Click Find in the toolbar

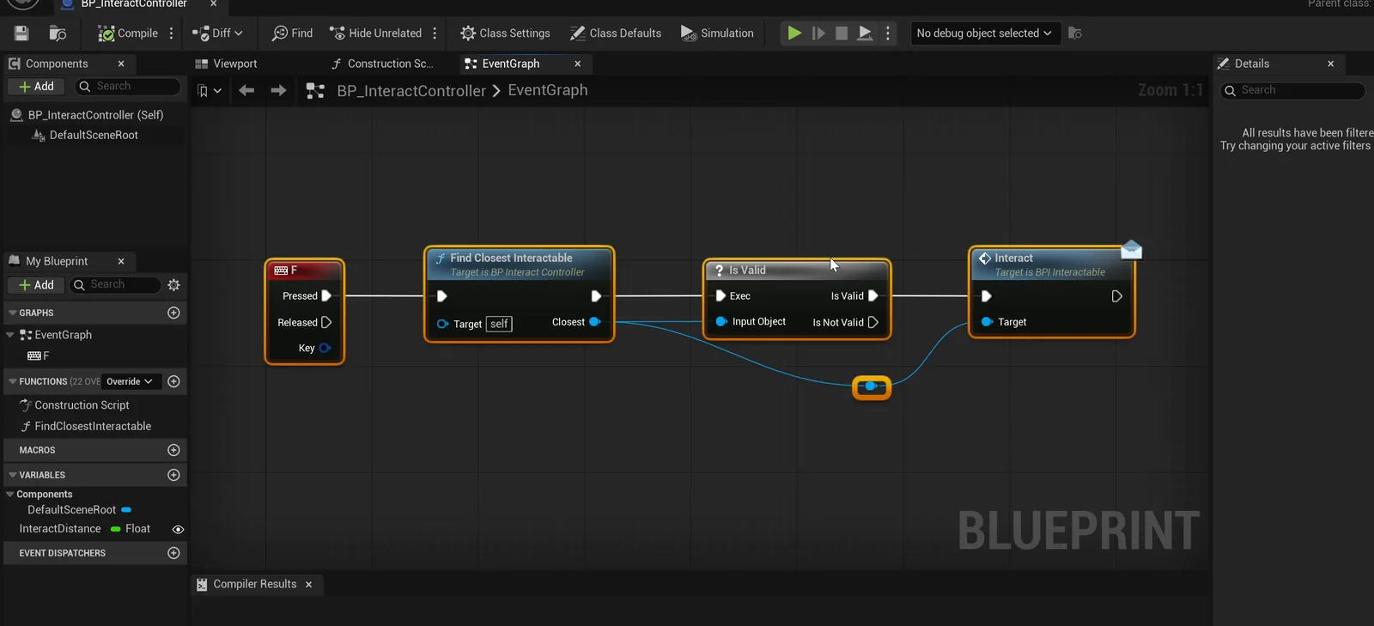pyautogui.click(x=292, y=33)
